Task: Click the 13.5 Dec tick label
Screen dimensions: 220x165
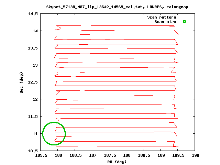Action: pos(33,48)
